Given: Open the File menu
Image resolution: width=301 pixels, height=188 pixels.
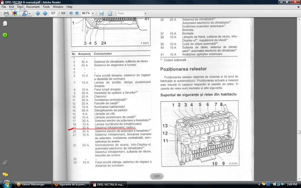Looking at the screenshot, I should click(x=4, y=7).
